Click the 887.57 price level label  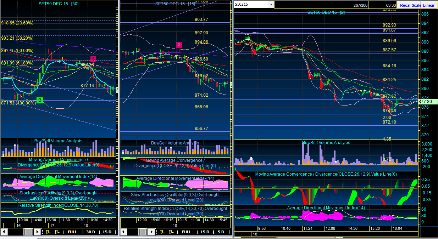click(x=389, y=50)
